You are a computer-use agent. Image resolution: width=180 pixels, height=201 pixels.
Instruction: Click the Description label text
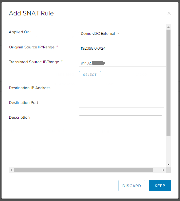pyautogui.click(x=19, y=117)
